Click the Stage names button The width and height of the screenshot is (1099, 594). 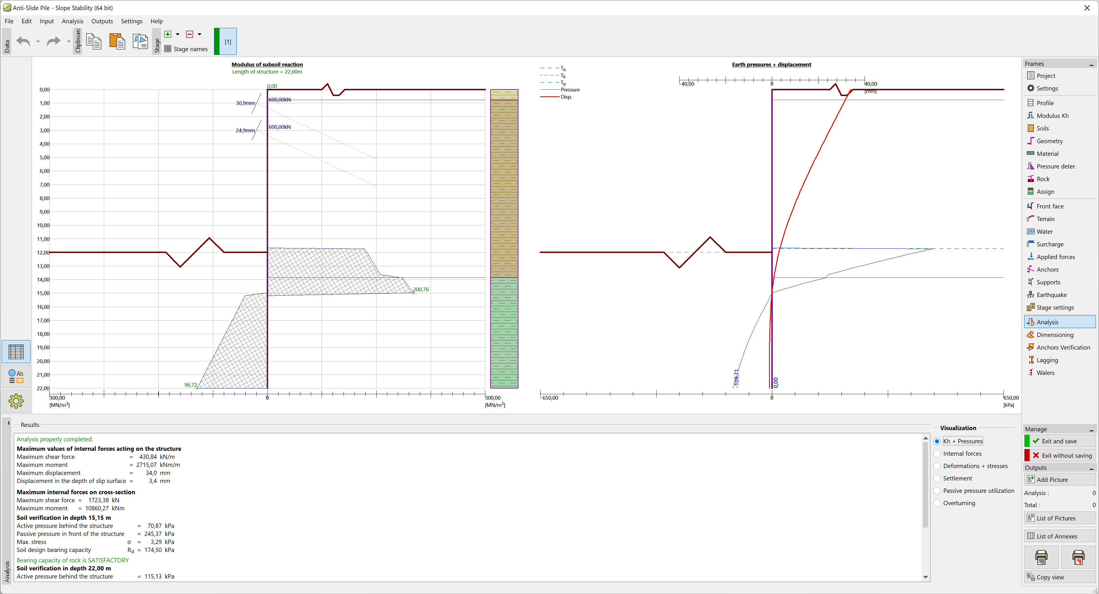click(x=186, y=49)
